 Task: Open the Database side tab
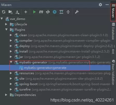113,31
